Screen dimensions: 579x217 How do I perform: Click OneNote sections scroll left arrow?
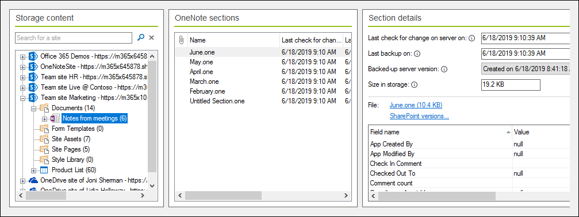(181, 195)
